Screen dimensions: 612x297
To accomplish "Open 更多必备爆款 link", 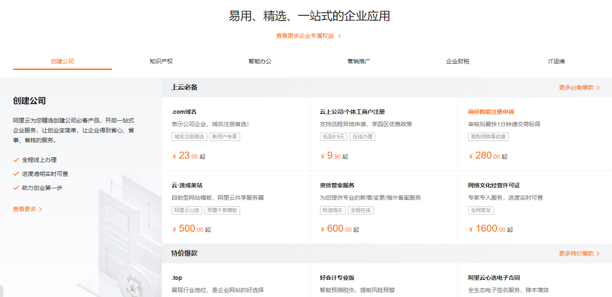I will (x=576, y=87).
